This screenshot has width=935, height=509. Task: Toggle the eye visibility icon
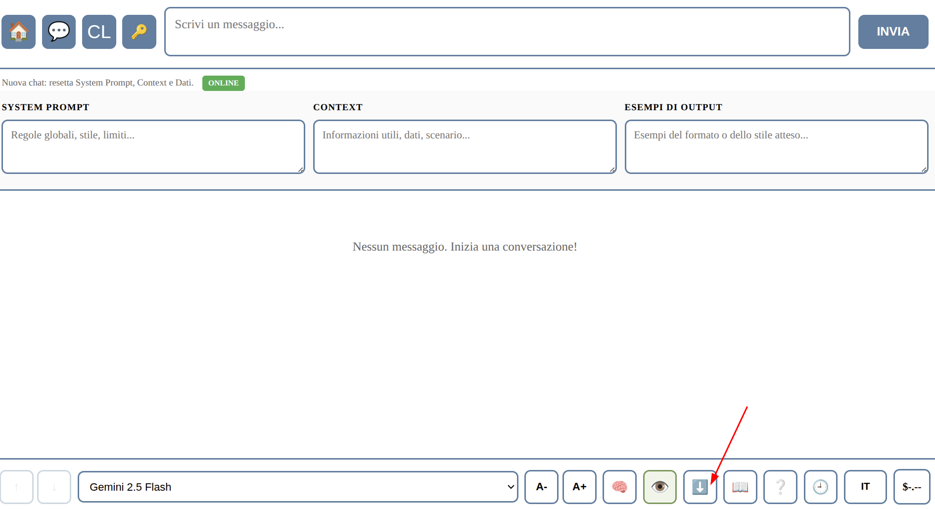[659, 487]
